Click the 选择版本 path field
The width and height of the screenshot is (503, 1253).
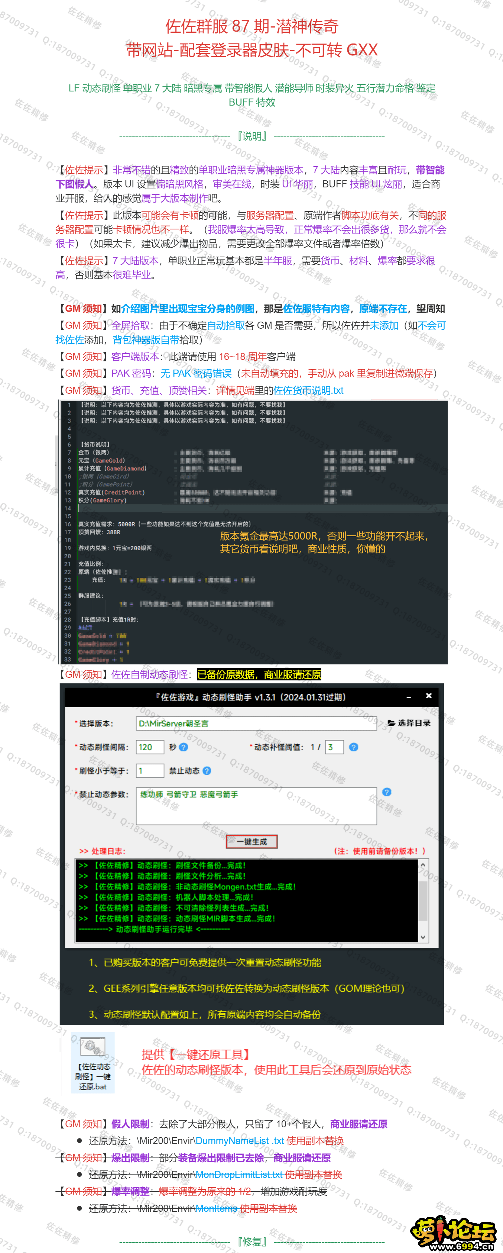point(256,723)
